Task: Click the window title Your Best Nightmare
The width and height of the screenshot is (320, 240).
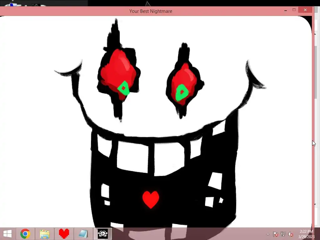Action: coord(151,11)
